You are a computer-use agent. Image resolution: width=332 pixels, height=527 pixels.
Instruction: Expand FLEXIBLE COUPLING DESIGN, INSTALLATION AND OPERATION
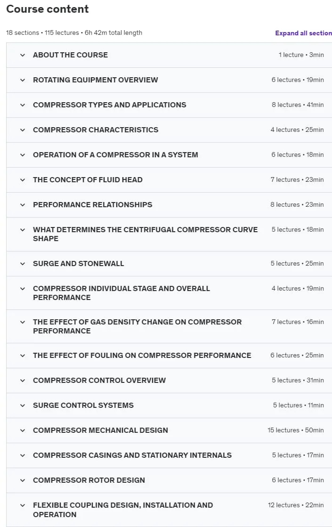169,510
